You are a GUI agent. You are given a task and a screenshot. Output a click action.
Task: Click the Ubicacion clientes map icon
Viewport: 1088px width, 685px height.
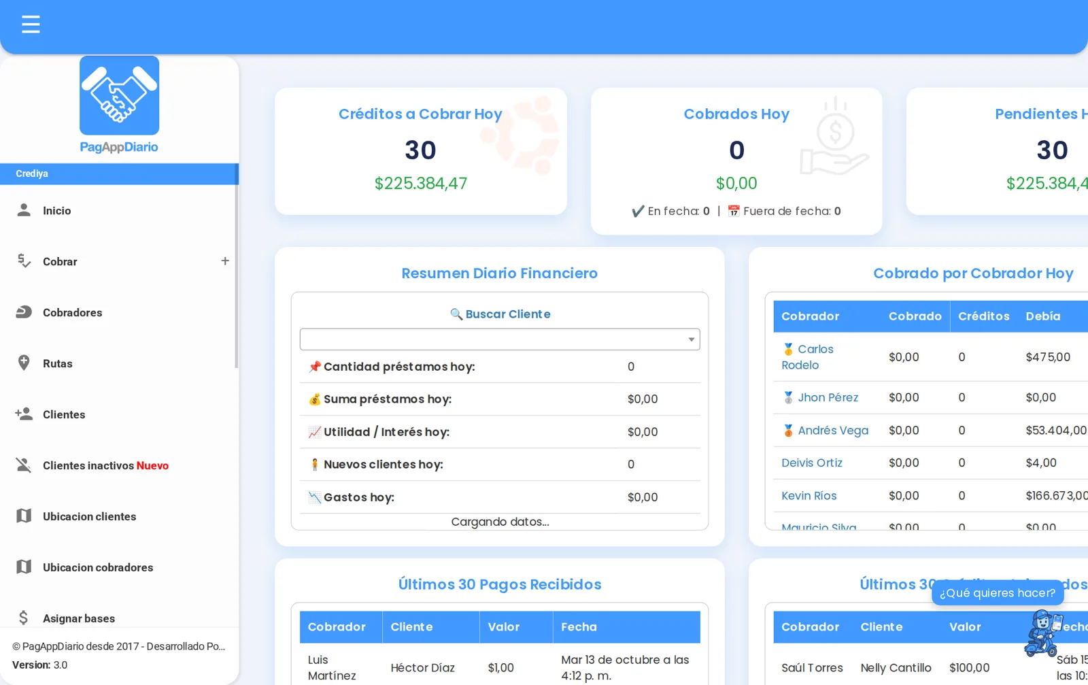(24, 516)
